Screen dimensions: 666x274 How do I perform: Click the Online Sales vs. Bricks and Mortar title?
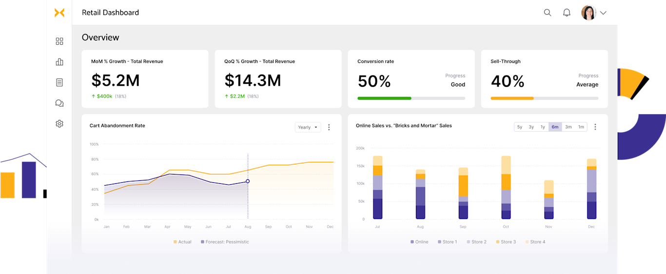[x=404, y=126]
